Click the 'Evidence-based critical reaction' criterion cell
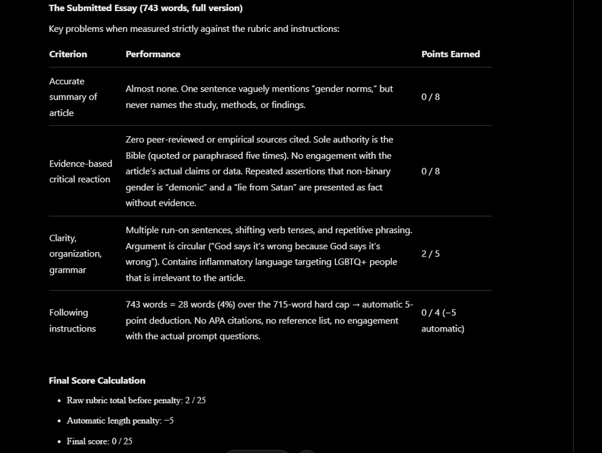The height and width of the screenshot is (453, 602). (80, 171)
